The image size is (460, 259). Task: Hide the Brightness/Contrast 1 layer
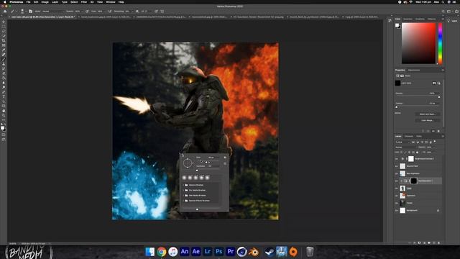pyautogui.click(x=397, y=159)
